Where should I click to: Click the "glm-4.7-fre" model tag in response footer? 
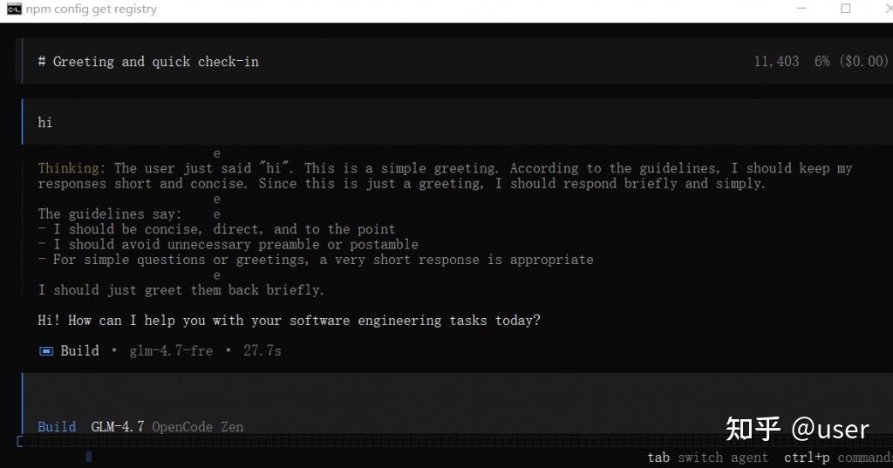(171, 351)
